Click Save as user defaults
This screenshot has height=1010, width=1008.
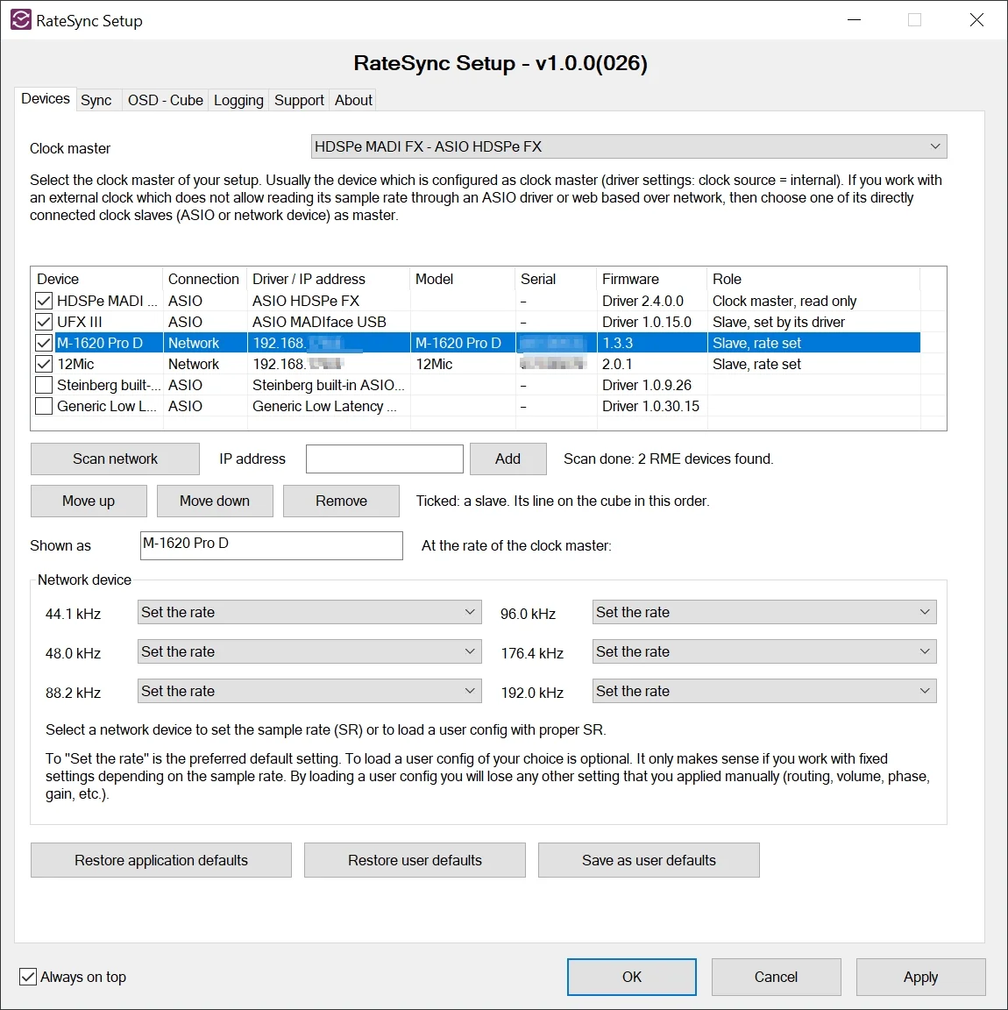pyautogui.click(x=649, y=860)
